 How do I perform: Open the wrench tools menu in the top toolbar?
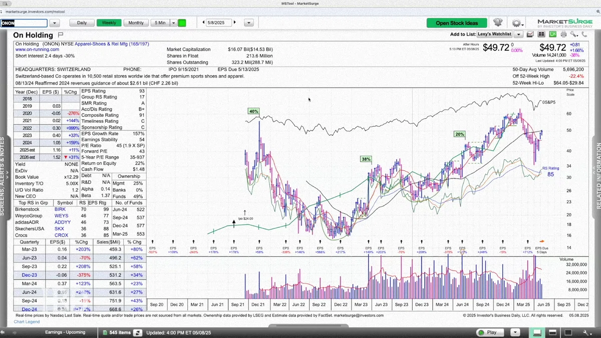574,35
